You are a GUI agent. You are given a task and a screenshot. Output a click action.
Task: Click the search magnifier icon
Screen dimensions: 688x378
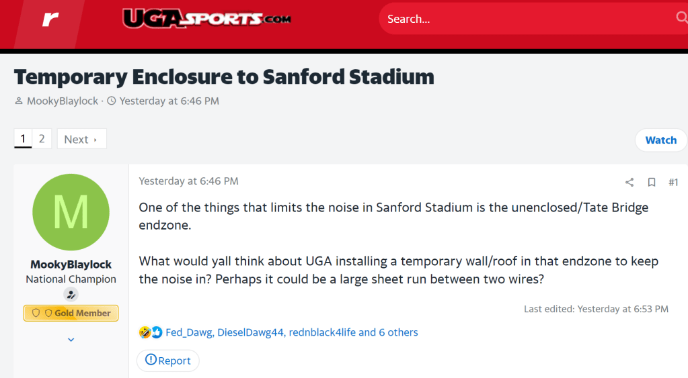681,18
